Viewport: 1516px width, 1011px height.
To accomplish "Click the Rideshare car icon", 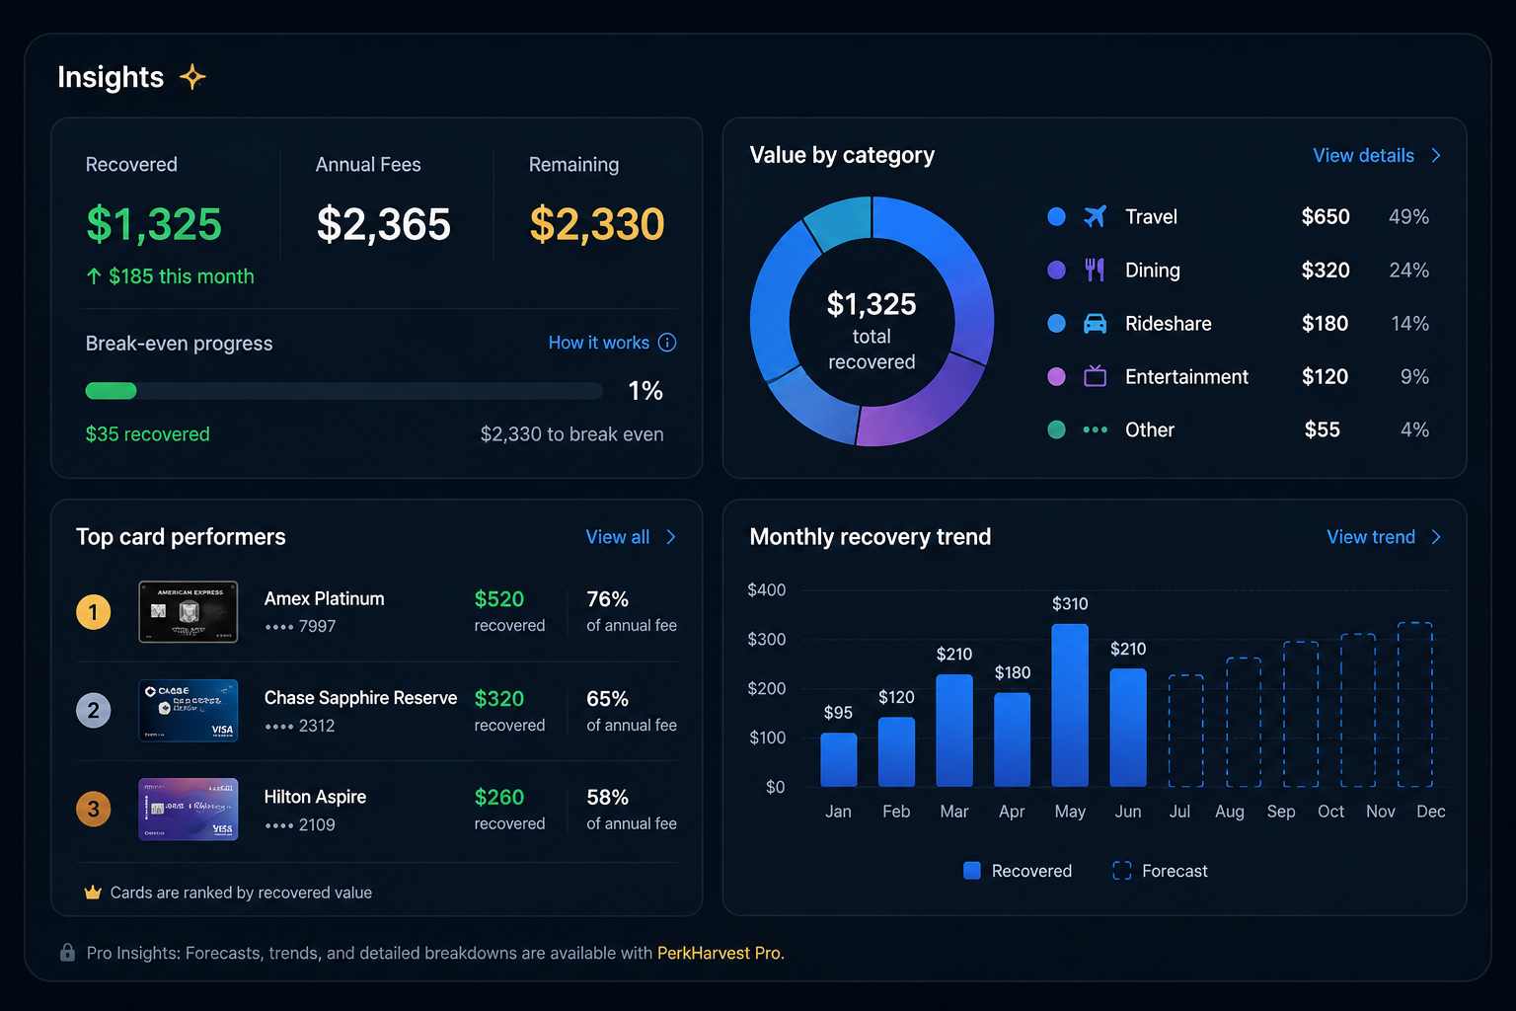I will tap(1095, 323).
